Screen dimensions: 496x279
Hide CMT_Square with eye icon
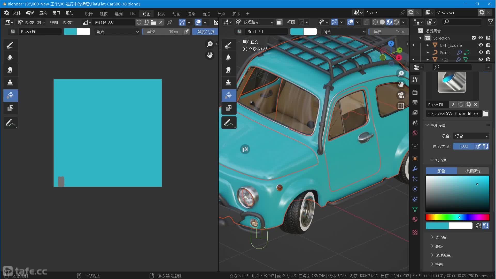point(481,45)
